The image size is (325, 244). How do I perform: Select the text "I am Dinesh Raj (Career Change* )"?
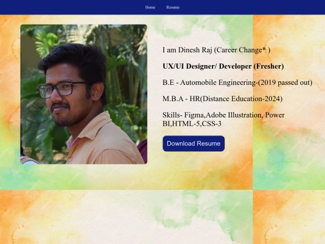217,50
